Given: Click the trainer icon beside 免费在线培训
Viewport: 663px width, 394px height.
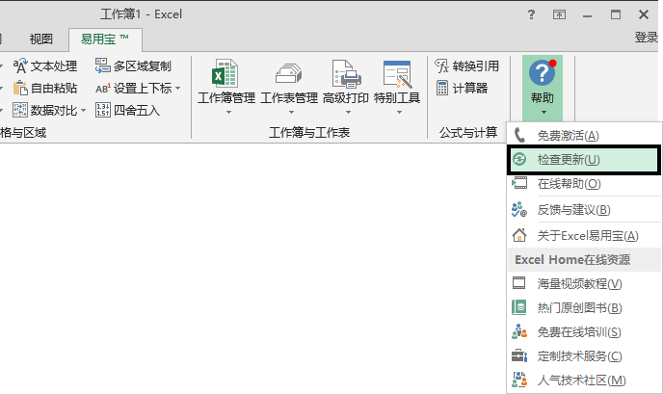Looking at the screenshot, I should [x=519, y=331].
